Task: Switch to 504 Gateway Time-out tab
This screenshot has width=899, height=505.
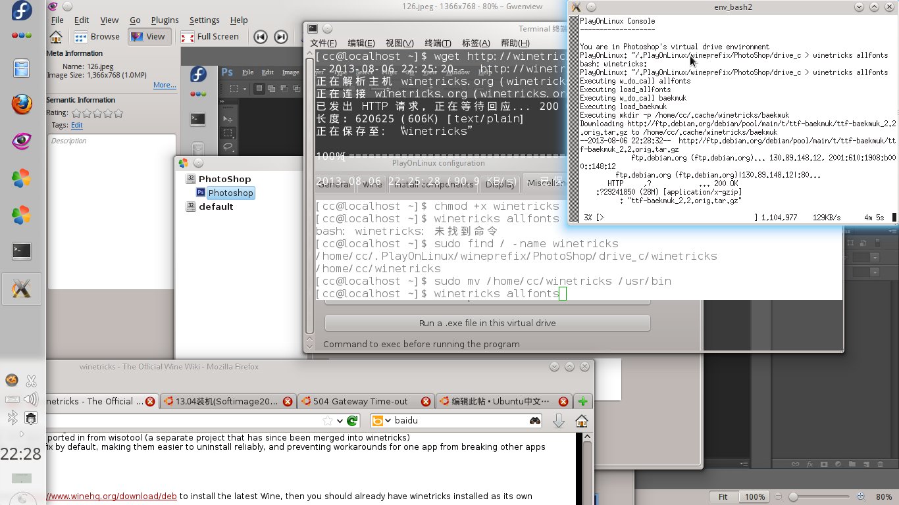Action: tap(366, 401)
